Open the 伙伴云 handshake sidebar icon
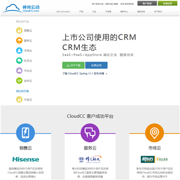Viewport: 180px width, 180px height. [19, 80]
